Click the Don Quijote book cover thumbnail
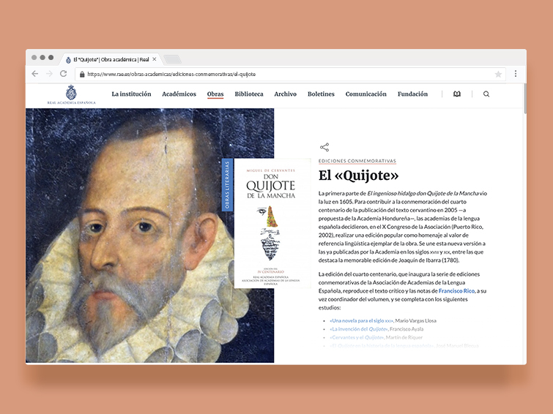 click(272, 223)
